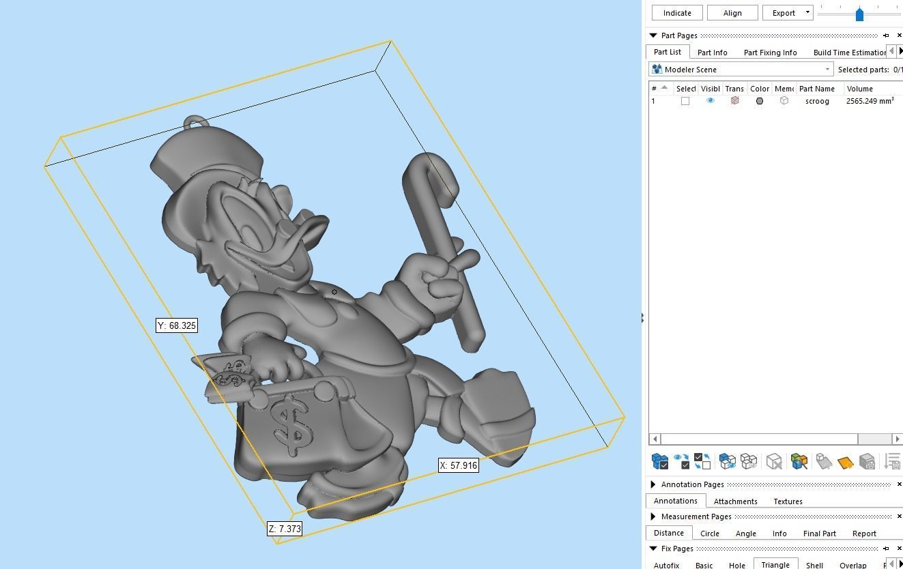Screen dimensions: 903x569
Task: Open the Attachments tab
Action: (735, 501)
